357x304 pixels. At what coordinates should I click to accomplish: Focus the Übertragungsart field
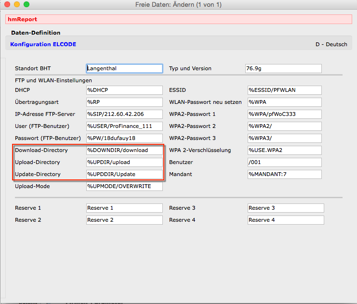click(x=124, y=102)
